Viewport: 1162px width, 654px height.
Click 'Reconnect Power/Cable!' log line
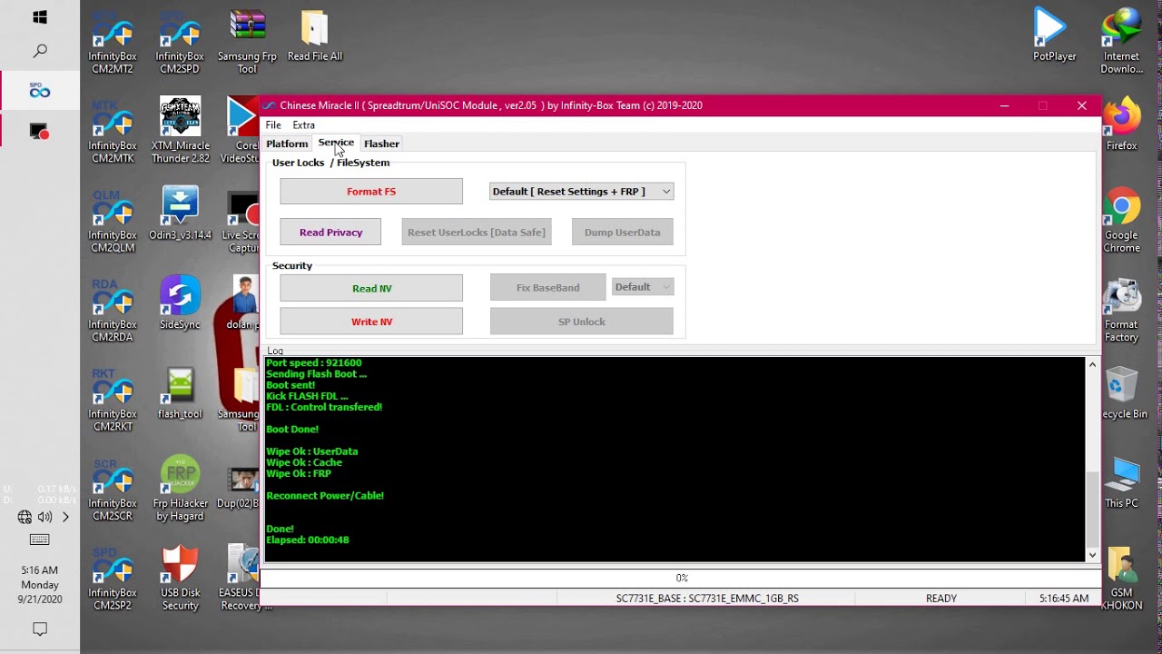point(325,495)
